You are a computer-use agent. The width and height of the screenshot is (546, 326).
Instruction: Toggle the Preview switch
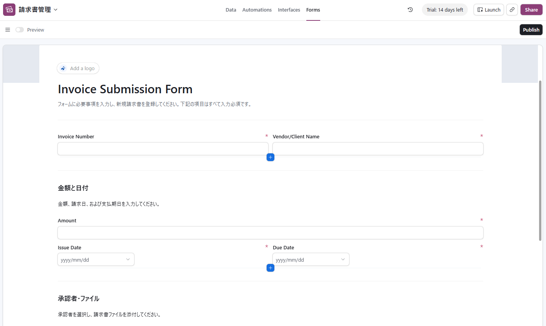[20, 30]
